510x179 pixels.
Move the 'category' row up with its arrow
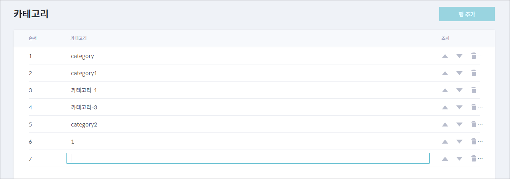(x=445, y=56)
